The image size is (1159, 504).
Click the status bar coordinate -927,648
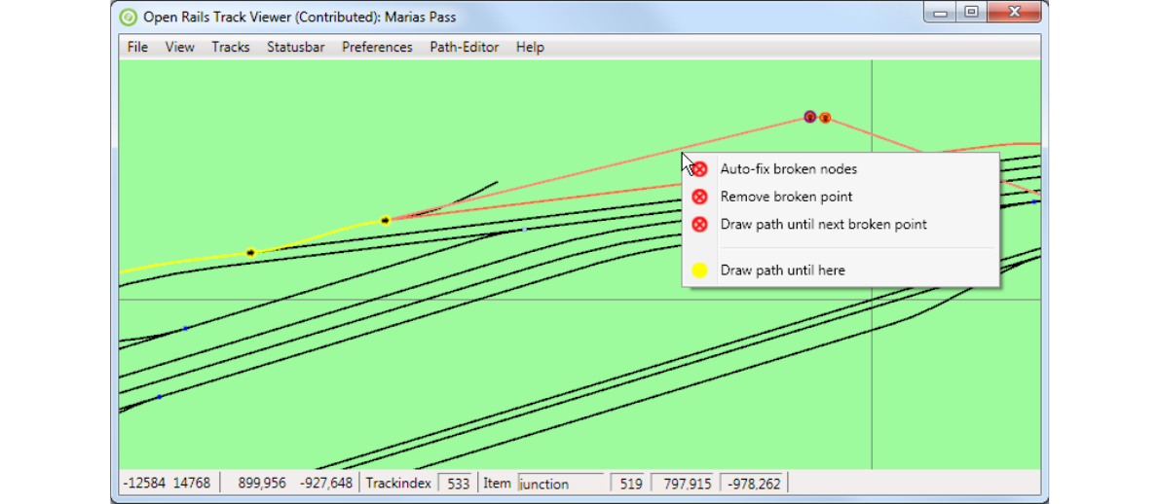coord(326,485)
